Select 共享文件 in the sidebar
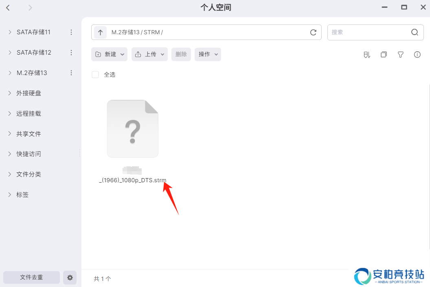The height and width of the screenshot is (287, 430). coord(29,134)
